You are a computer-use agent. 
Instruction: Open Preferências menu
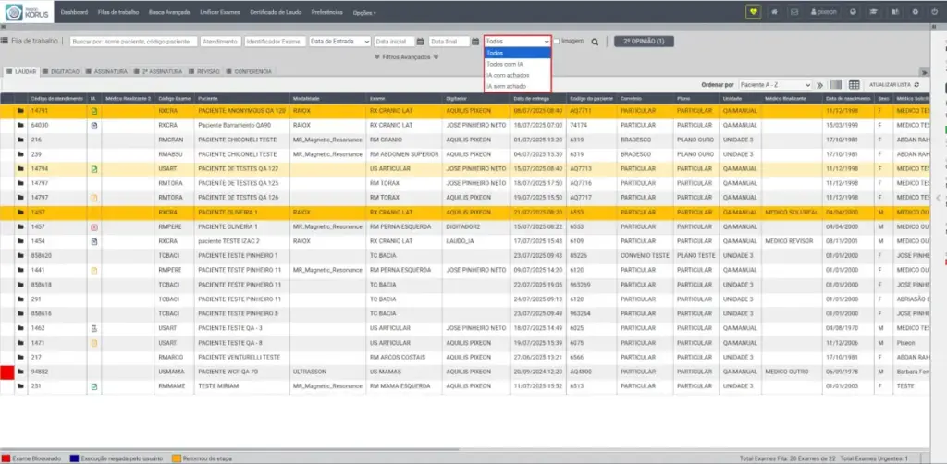tap(326, 12)
